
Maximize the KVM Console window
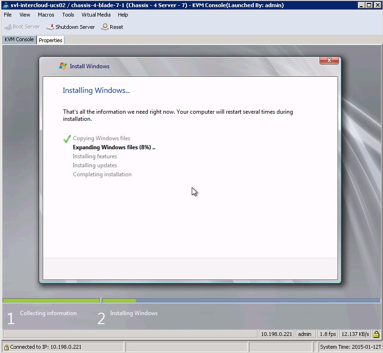pos(369,5)
